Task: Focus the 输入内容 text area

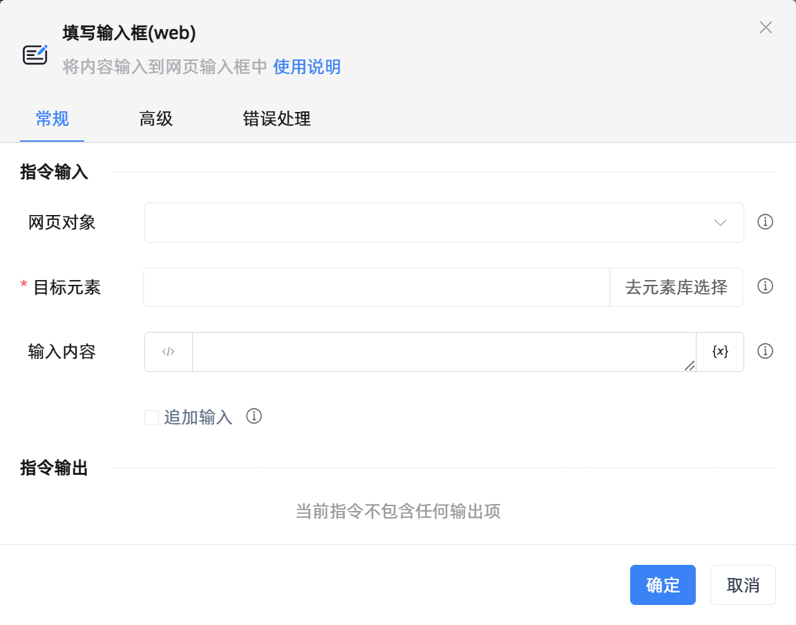Action: (444, 352)
